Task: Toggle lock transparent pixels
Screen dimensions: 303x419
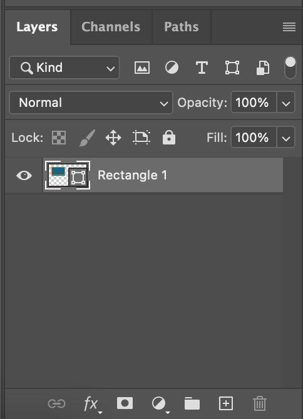Action: (59, 138)
